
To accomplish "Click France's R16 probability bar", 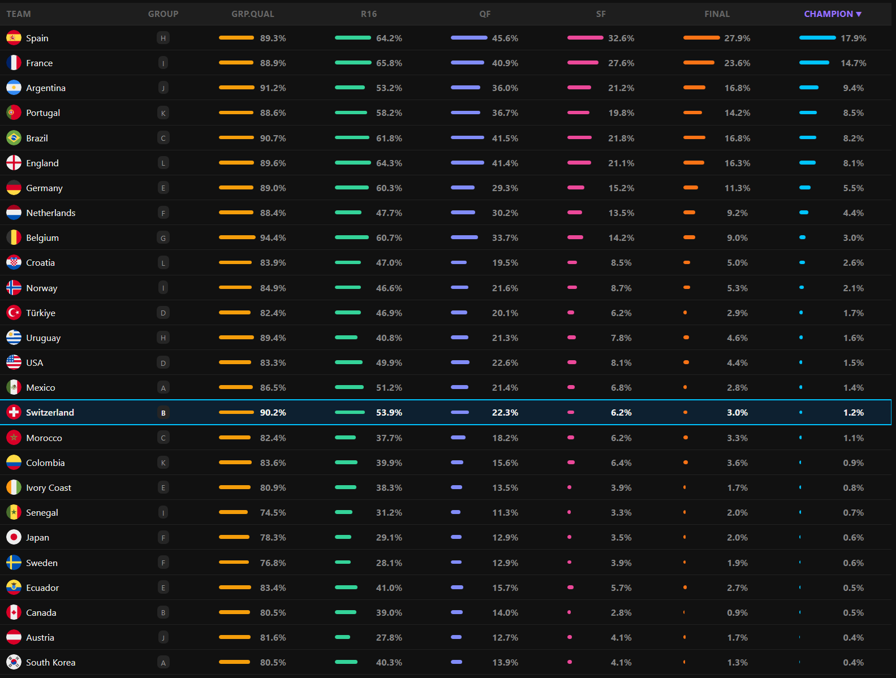I will [x=353, y=63].
